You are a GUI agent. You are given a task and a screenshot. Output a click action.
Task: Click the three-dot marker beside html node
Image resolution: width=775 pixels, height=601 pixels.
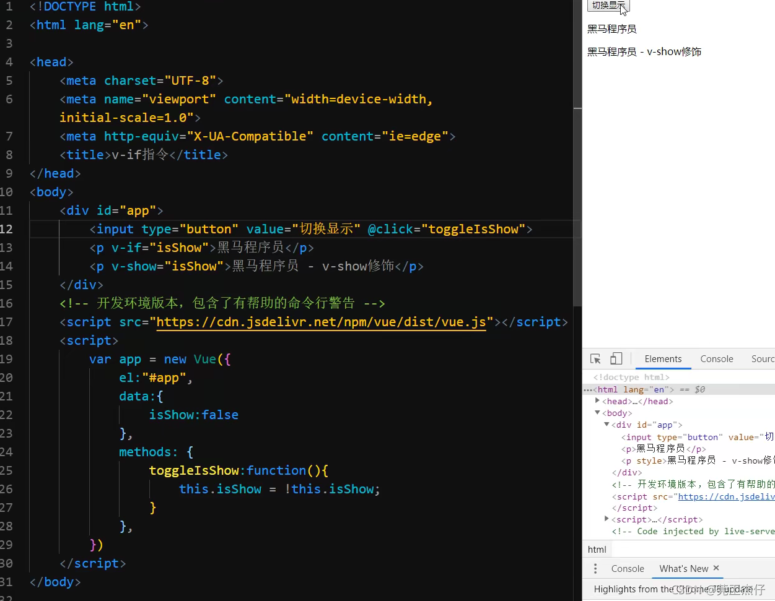(588, 389)
